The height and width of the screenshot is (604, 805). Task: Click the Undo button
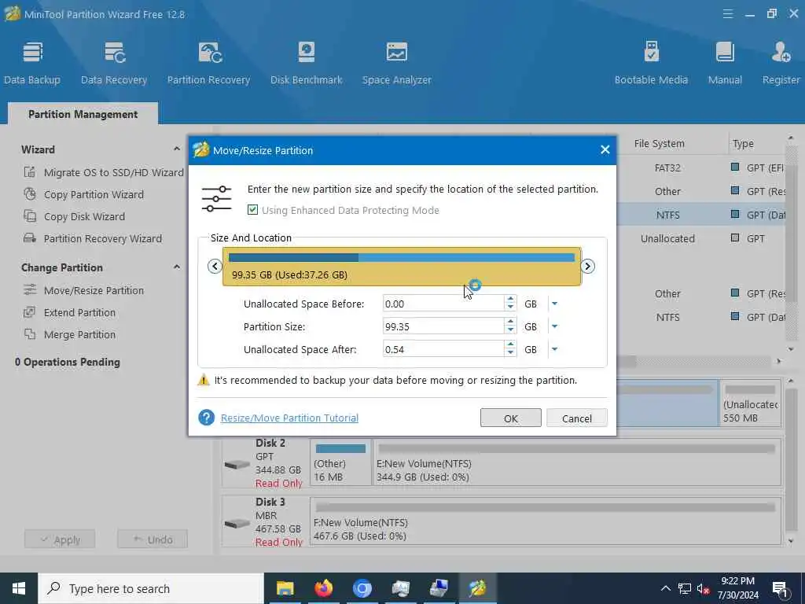(x=153, y=540)
